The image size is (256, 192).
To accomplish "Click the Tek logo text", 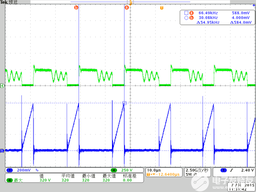I will click(x=4, y=2).
